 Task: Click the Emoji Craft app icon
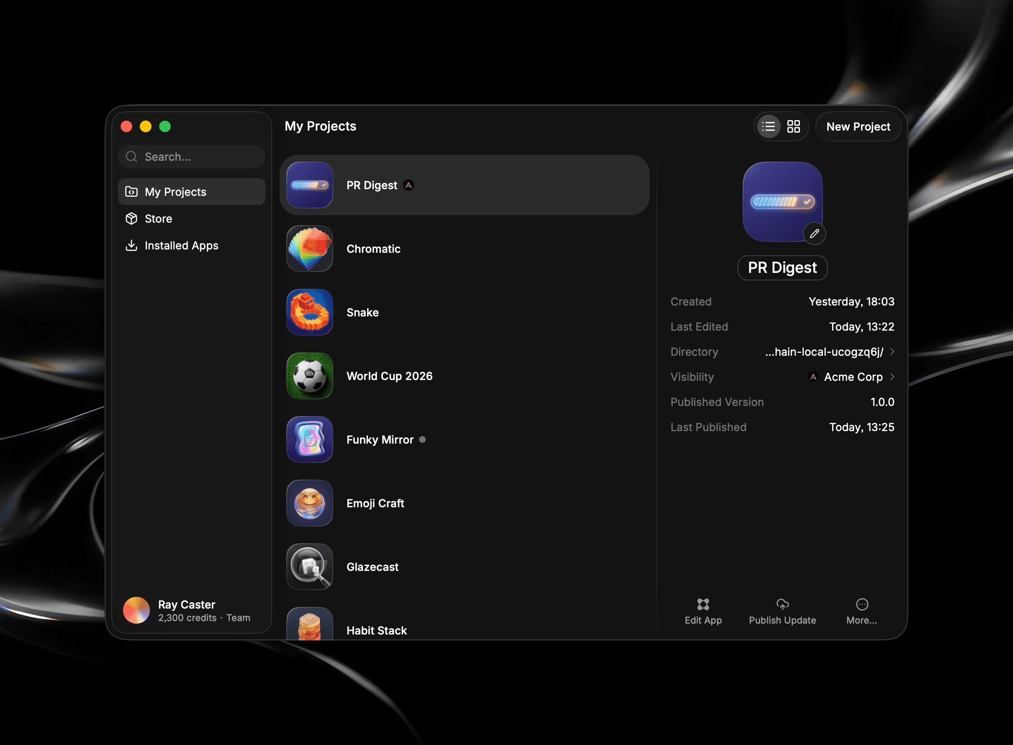pos(309,503)
